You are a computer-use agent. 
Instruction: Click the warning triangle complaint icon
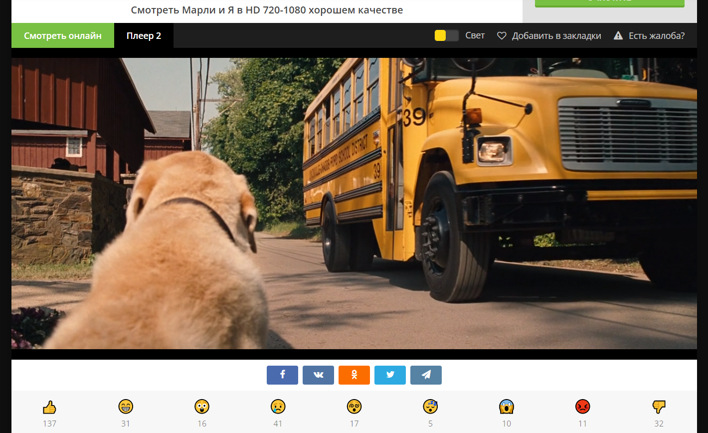pos(618,36)
